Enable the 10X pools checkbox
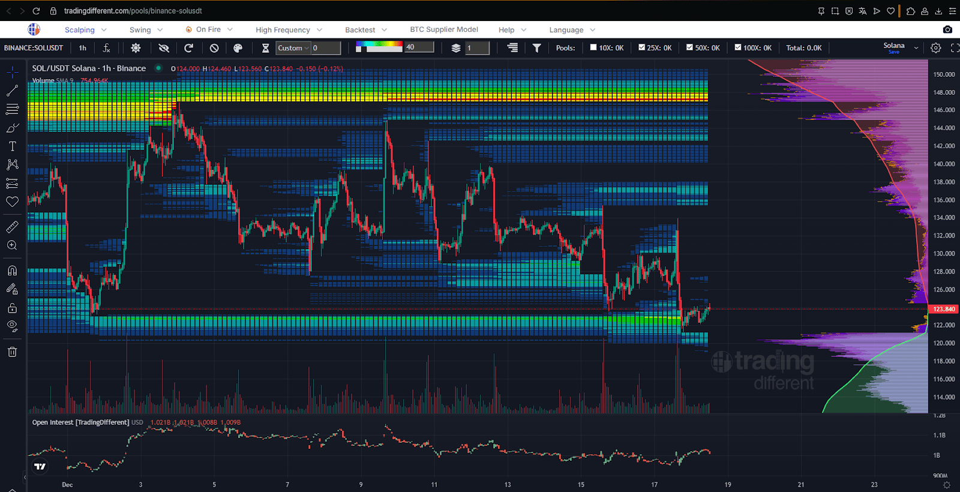 [x=593, y=47]
